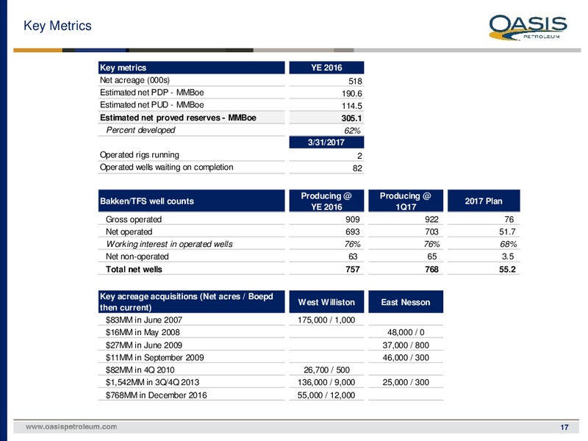
Task: Click the 757 total net wells value
Action: pyautogui.click(x=353, y=269)
